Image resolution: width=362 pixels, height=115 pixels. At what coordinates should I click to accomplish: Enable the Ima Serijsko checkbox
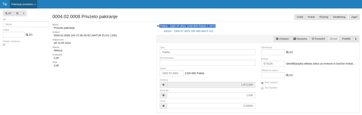point(262,88)
